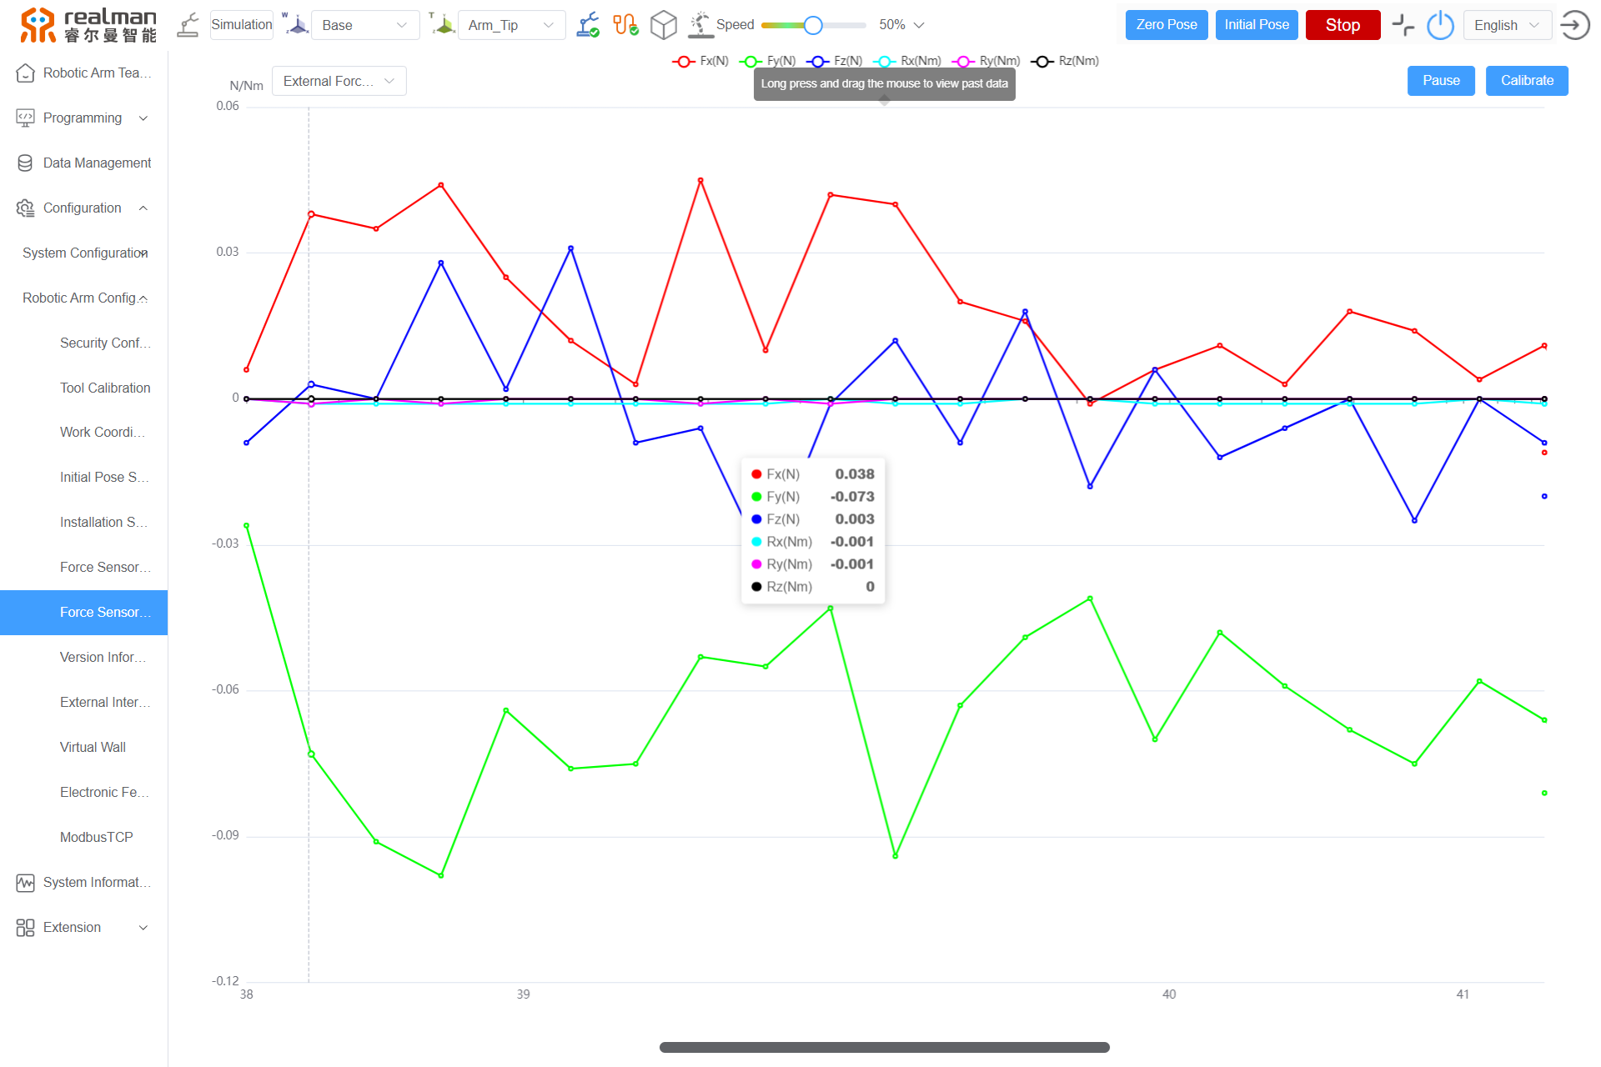Viewport: 1601px width, 1067px height.
Task: Click the Arm_Tip tool icon
Action: click(x=448, y=24)
